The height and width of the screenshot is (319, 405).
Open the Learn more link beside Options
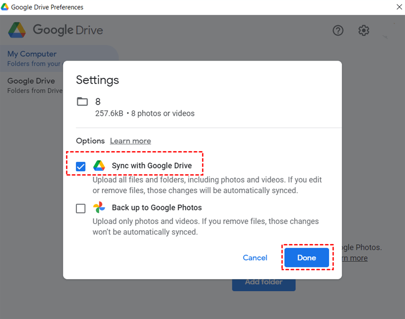pos(130,141)
